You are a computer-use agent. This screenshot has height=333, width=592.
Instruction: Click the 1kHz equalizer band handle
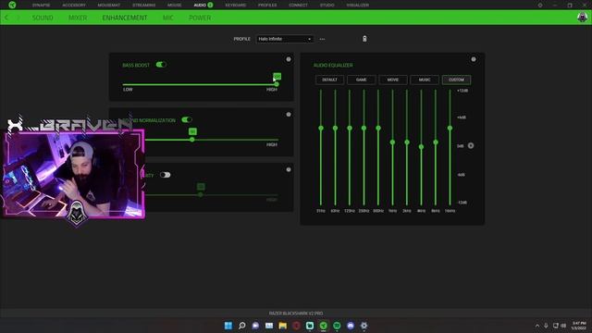point(392,142)
